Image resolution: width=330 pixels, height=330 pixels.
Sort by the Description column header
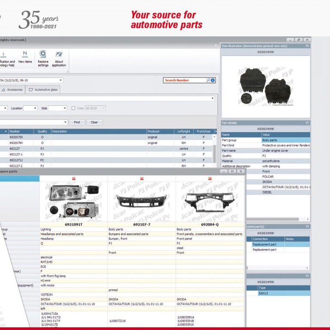click(x=99, y=131)
